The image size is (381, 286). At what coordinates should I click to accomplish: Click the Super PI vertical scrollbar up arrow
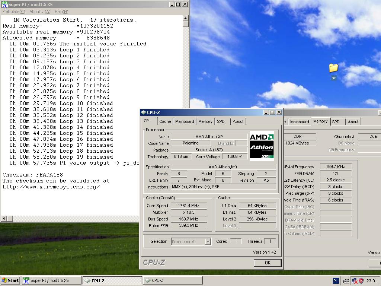[x=185, y=19]
